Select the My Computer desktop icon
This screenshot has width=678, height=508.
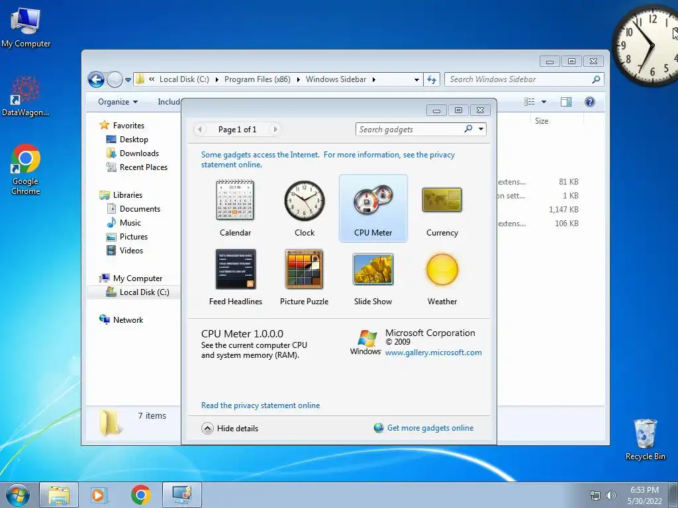[26, 27]
